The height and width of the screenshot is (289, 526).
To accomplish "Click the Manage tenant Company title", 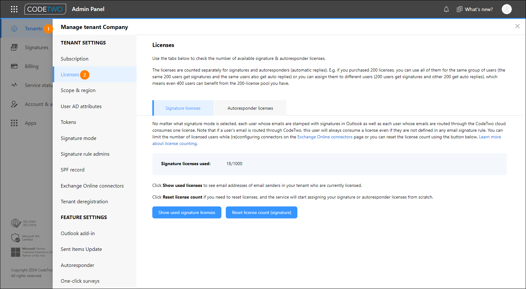I will pyautogui.click(x=94, y=27).
